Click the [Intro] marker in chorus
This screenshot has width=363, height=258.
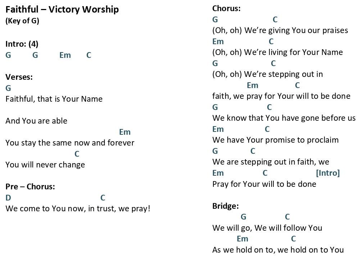tap(328, 173)
